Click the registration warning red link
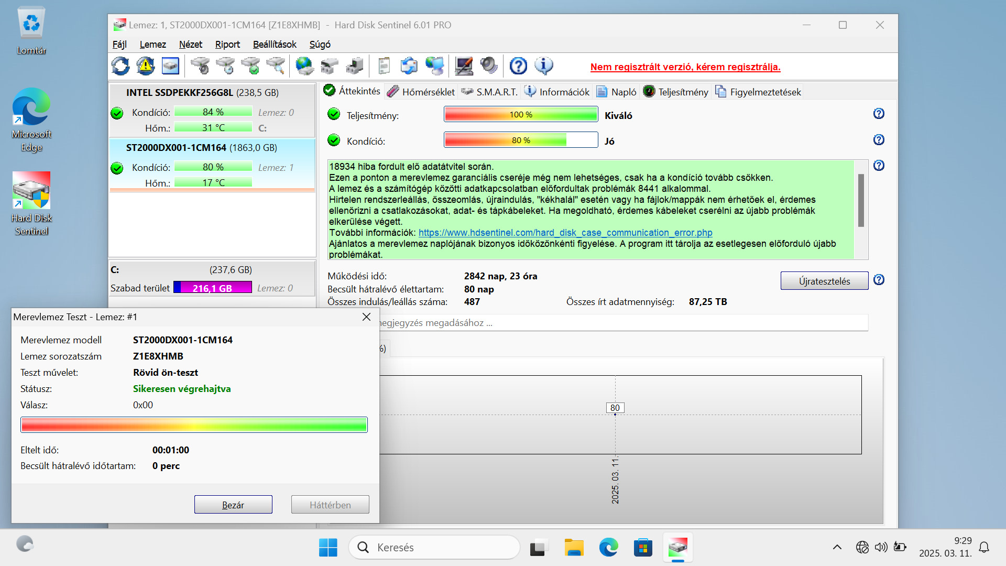Viewport: 1006px width, 566px height. click(685, 67)
